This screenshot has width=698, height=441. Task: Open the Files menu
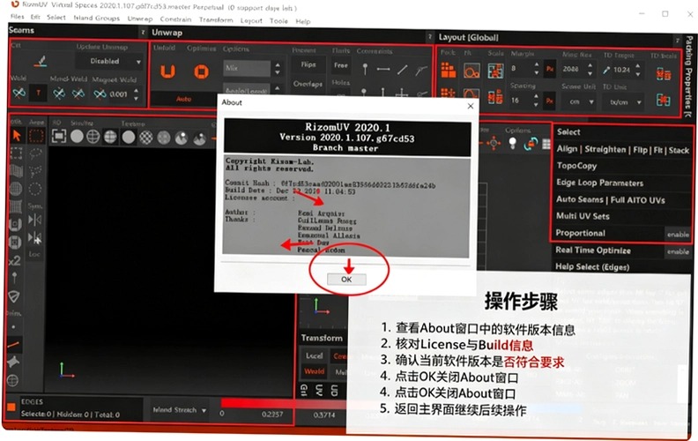click(x=18, y=17)
